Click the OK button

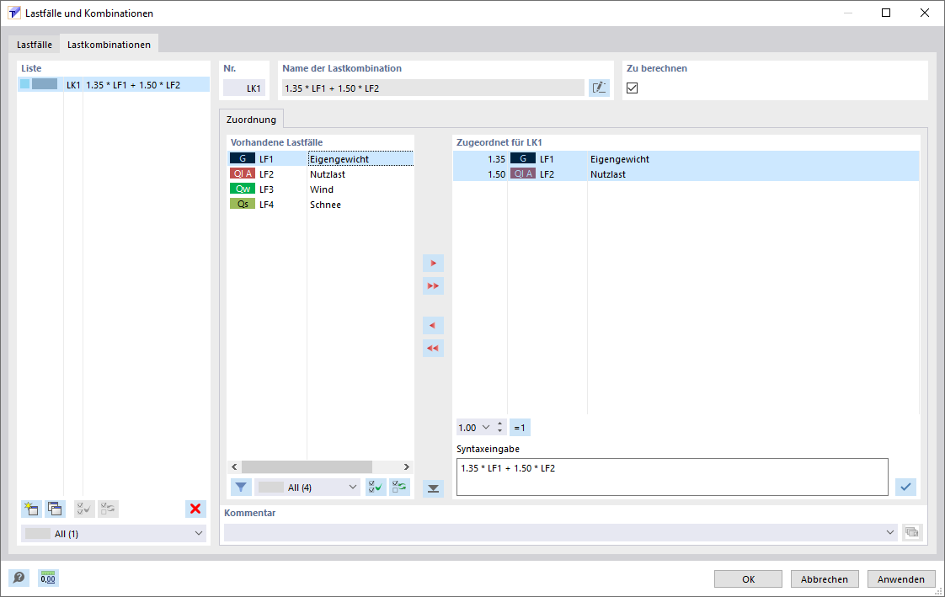pos(749,579)
